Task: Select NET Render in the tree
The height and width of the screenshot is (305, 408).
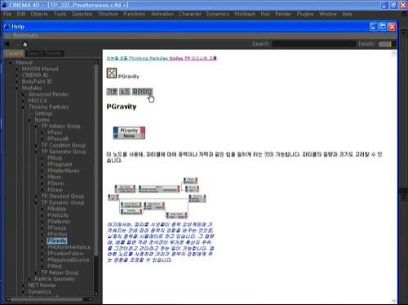Action: (x=42, y=285)
